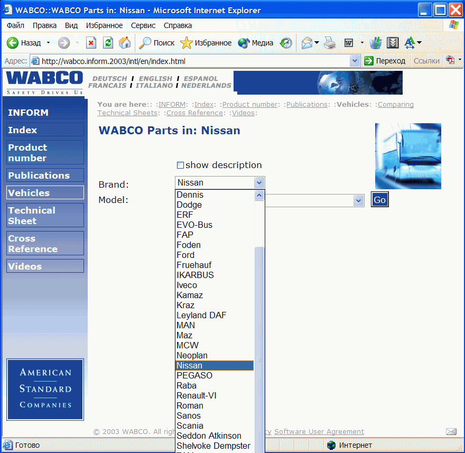Click the brand list scroll up arrow
The width and height of the screenshot is (465, 453).
click(259, 196)
